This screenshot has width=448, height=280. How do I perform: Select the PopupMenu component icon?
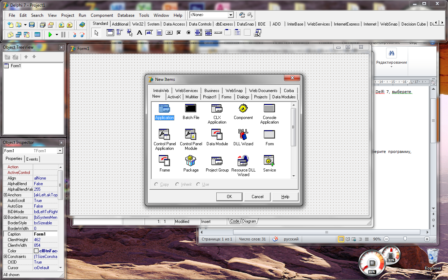pos(130,33)
